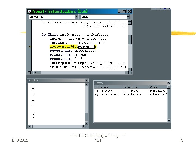Click the yellow execution arrow in margin
The width and height of the screenshot is (196, 147).
30,47
